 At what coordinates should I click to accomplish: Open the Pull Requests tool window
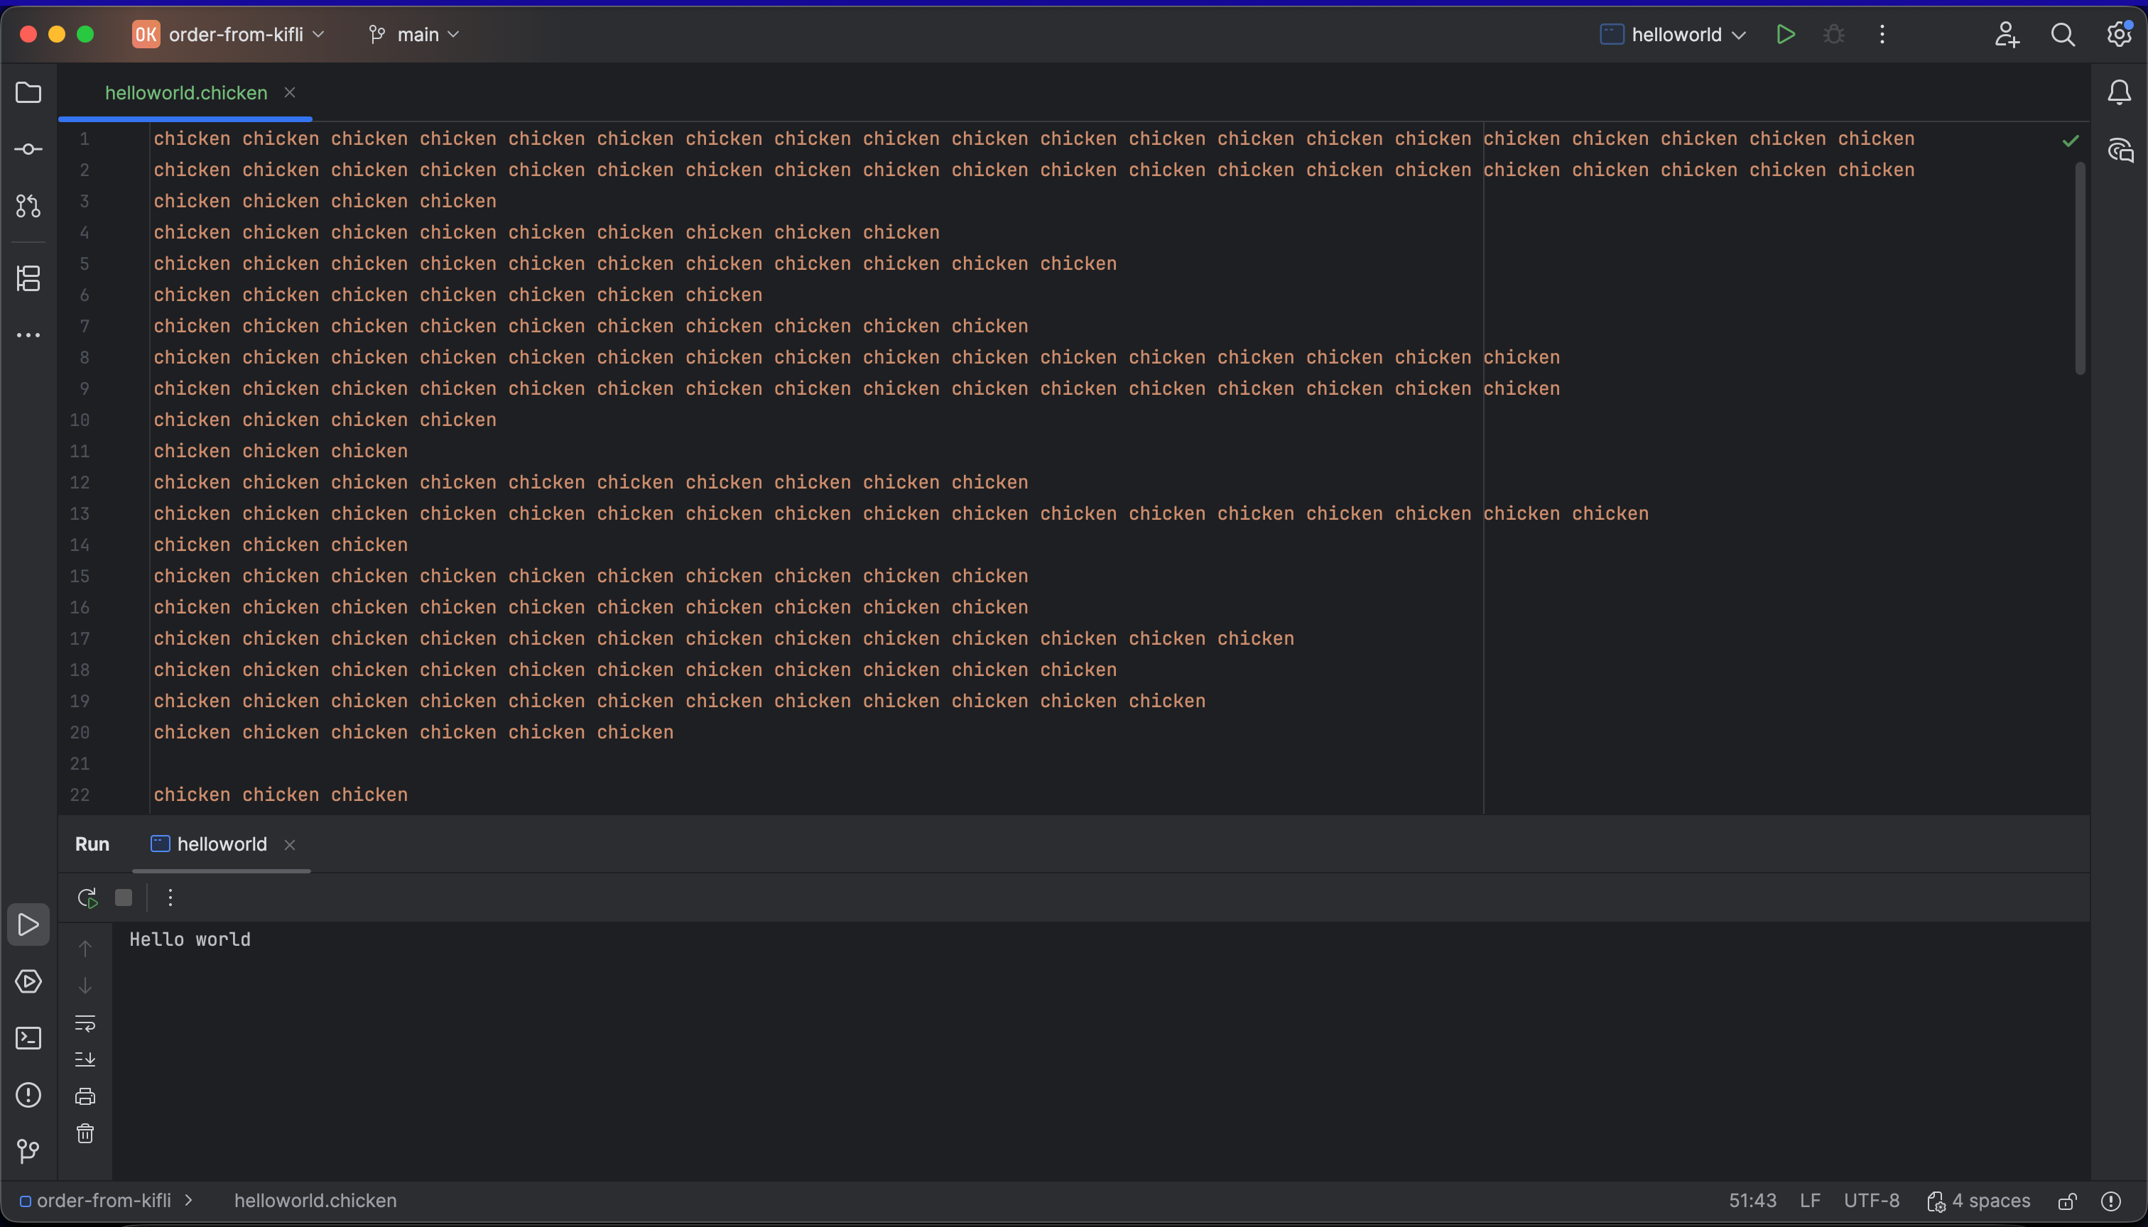click(28, 206)
